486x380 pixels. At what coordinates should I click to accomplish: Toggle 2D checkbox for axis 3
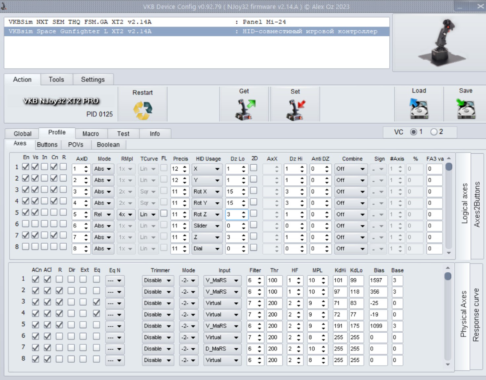tap(253, 190)
